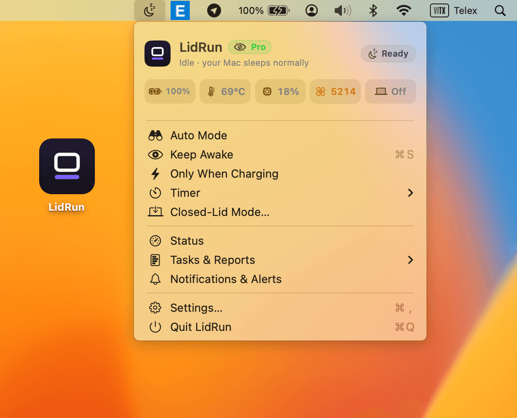517x418 pixels.
Task: Click the eye icon for Keep Awake
Action: [155, 155]
